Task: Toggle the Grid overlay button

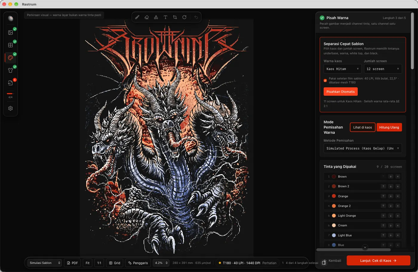Action: (115, 263)
